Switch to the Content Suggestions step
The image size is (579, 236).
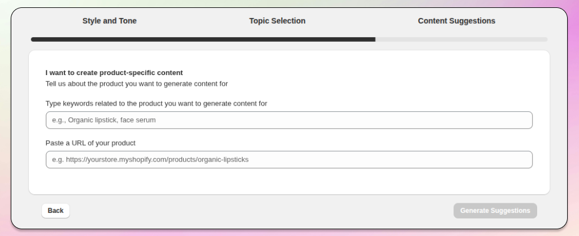[x=456, y=21]
